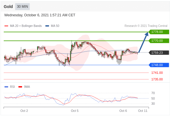This screenshot has width=170, height=117.
Task: Click the Gold chart title
Action: point(8,7)
